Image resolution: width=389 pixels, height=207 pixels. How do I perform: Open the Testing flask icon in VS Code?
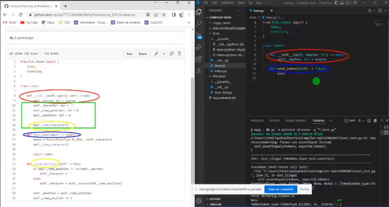pyautogui.click(x=199, y=71)
